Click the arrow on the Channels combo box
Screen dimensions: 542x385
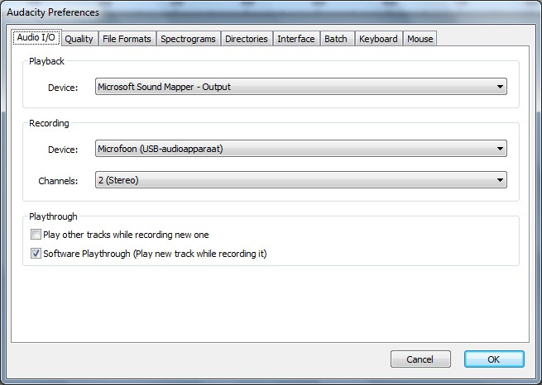tap(500, 180)
